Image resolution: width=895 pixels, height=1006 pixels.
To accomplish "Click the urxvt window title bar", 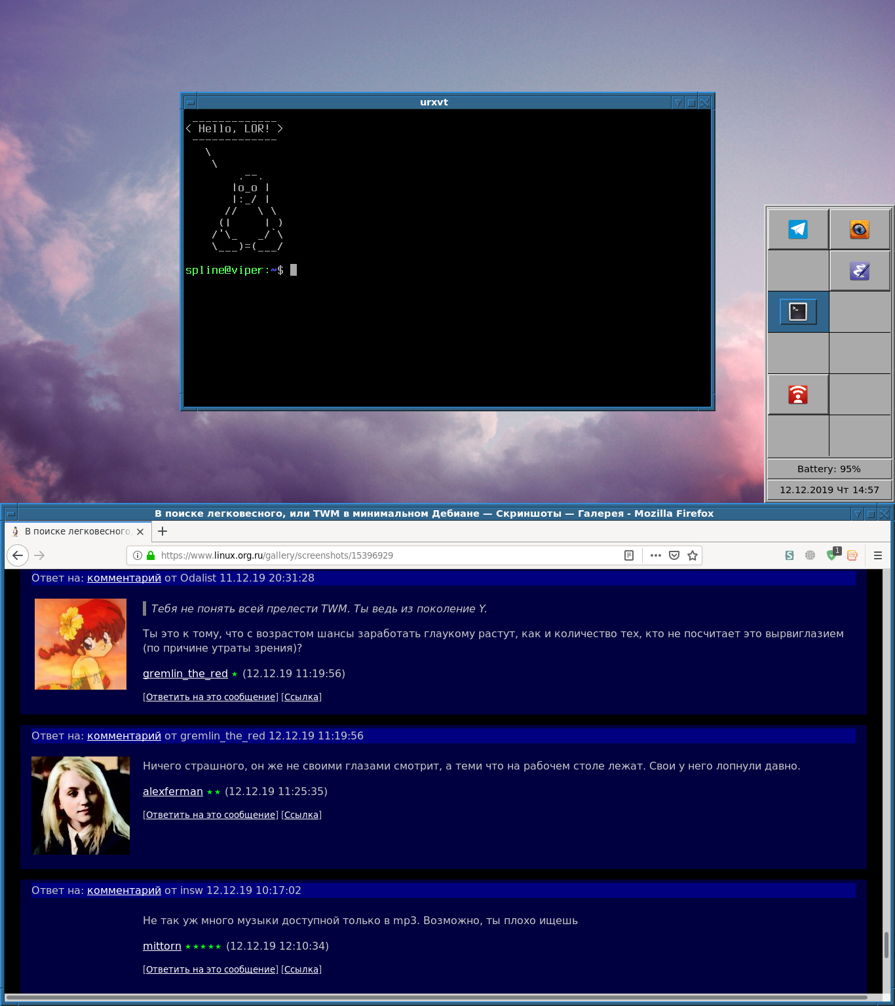I will point(434,102).
